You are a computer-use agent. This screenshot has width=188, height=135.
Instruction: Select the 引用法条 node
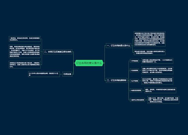[x=67, y=74]
